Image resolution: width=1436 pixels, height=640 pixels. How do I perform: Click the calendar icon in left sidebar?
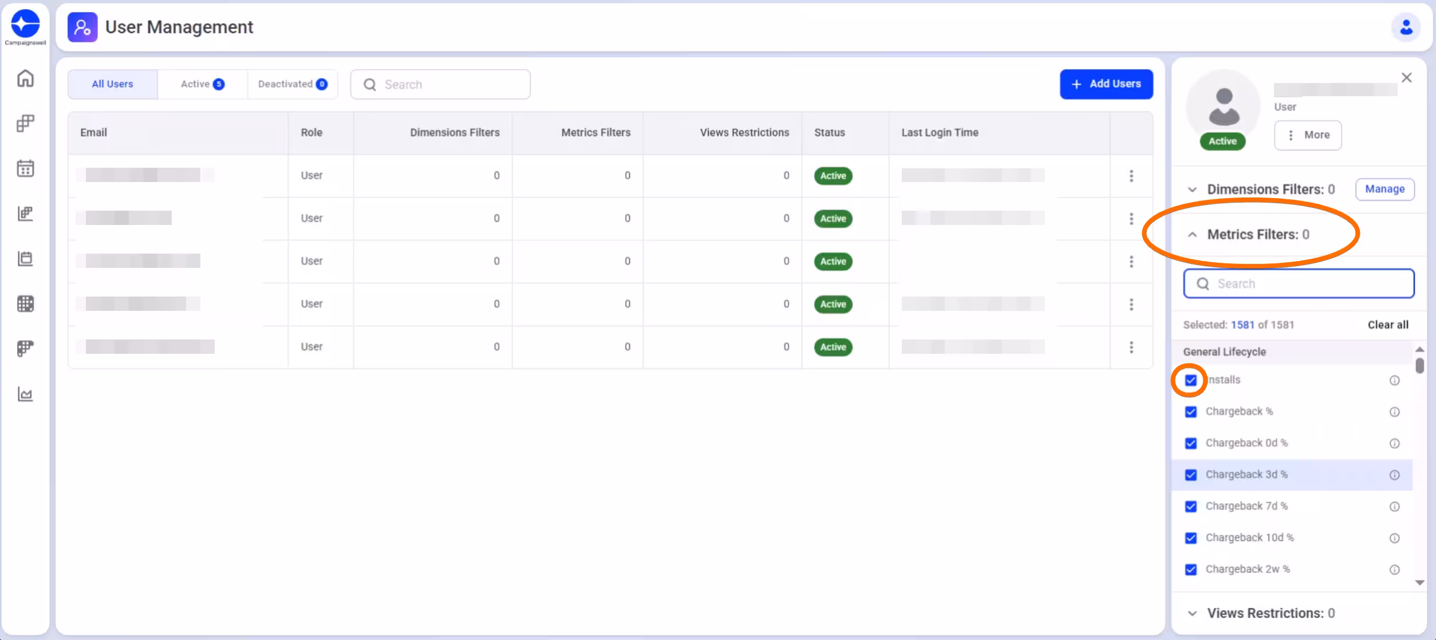click(x=25, y=168)
